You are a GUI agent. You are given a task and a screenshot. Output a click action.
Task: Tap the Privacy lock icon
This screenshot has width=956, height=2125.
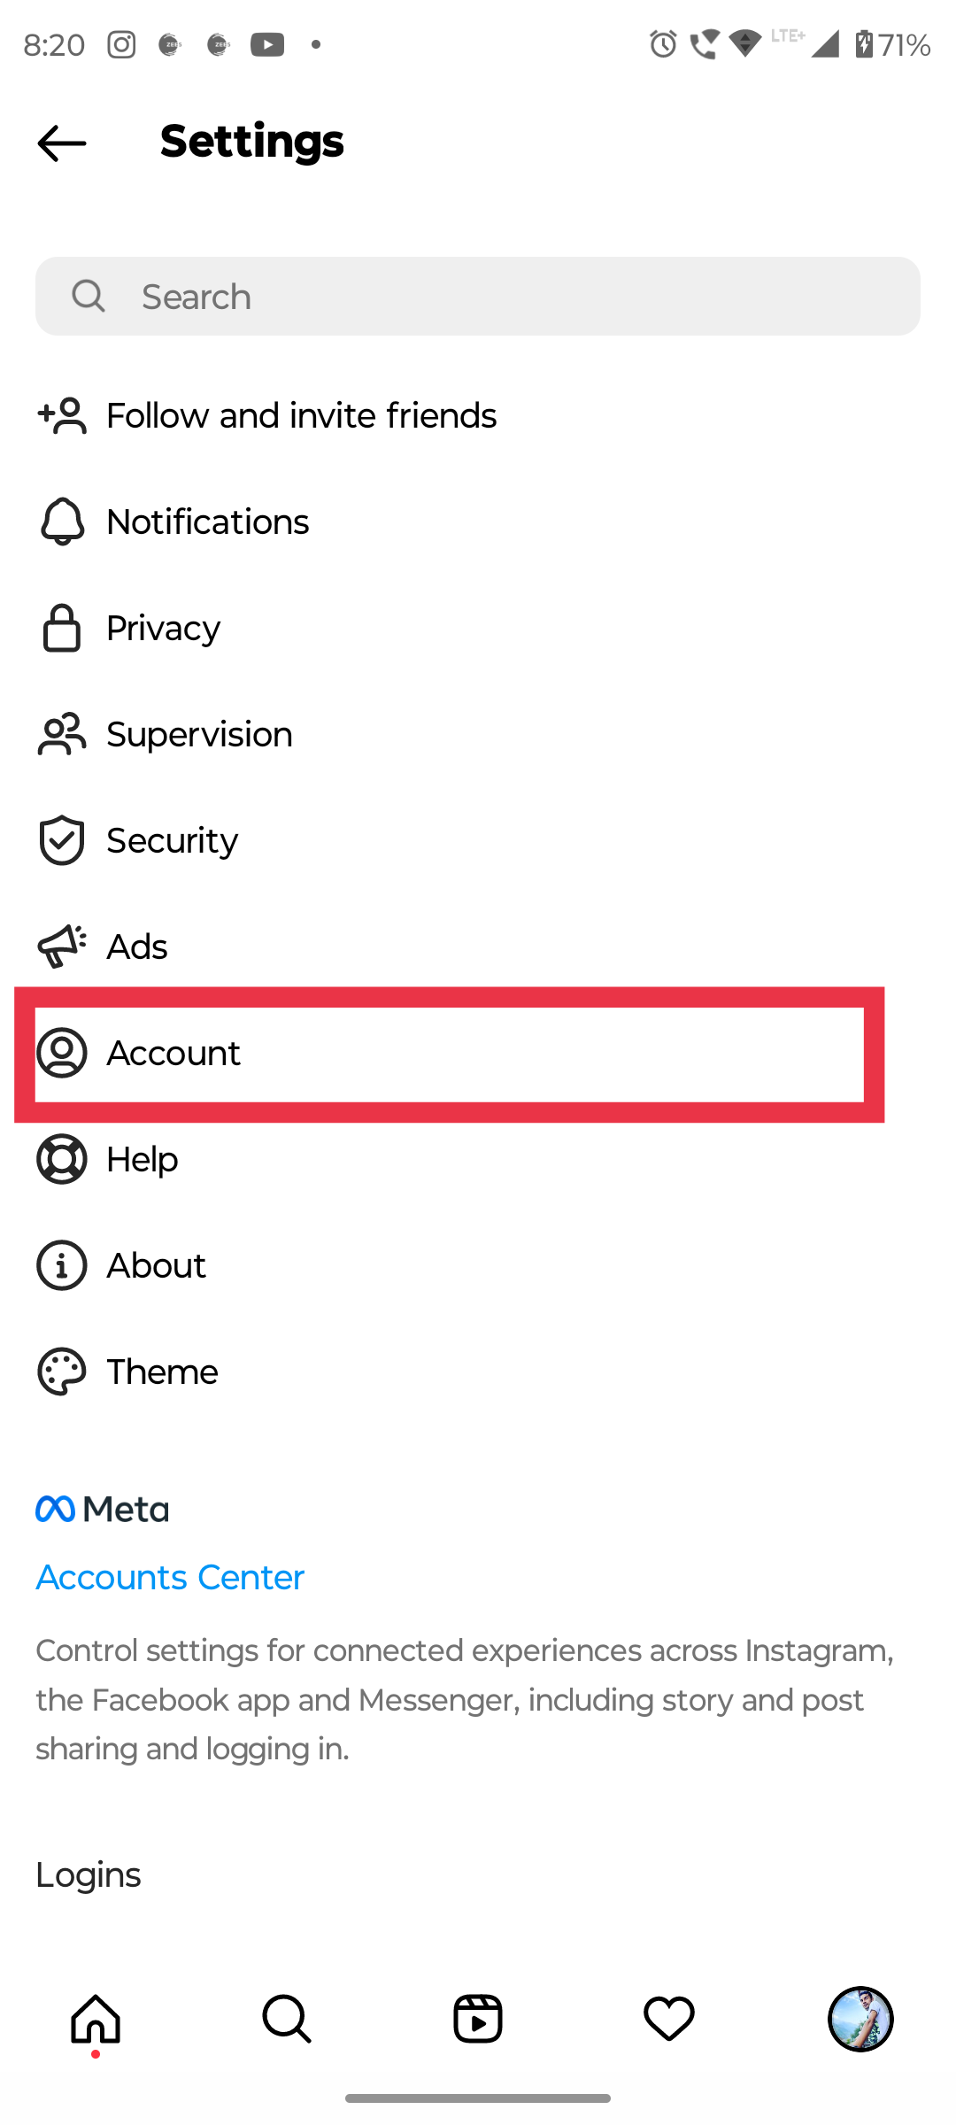click(x=62, y=628)
